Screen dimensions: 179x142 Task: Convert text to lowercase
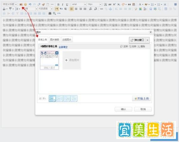click(96, 9)
